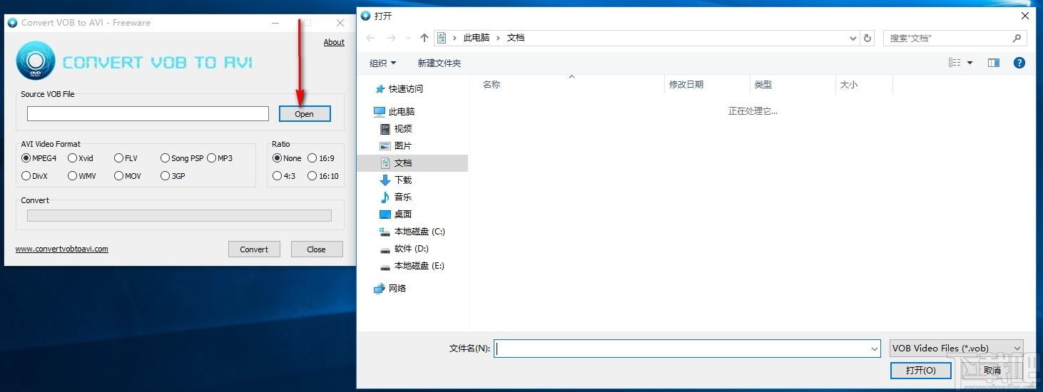This screenshot has width=1043, height=392.
Task: Choose None aspect ratio
Action: [x=287, y=158]
